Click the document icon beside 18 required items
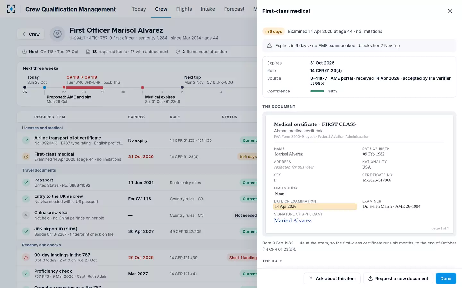 (88, 52)
